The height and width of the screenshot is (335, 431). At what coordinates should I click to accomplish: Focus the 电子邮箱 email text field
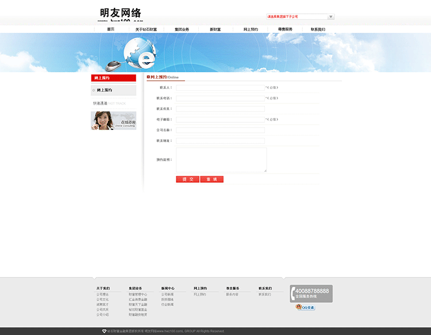point(220,120)
